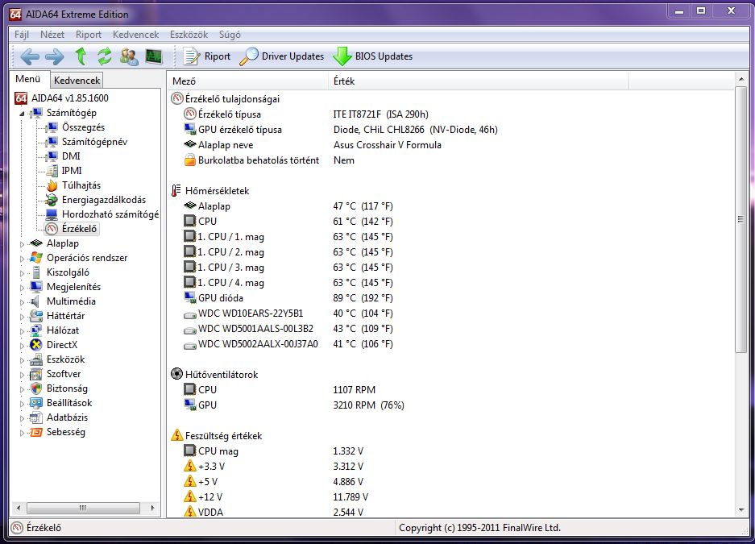Click the Hőmérsékletek thermometer icon
This screenshot has height=544, width=755.
(176, 191)
